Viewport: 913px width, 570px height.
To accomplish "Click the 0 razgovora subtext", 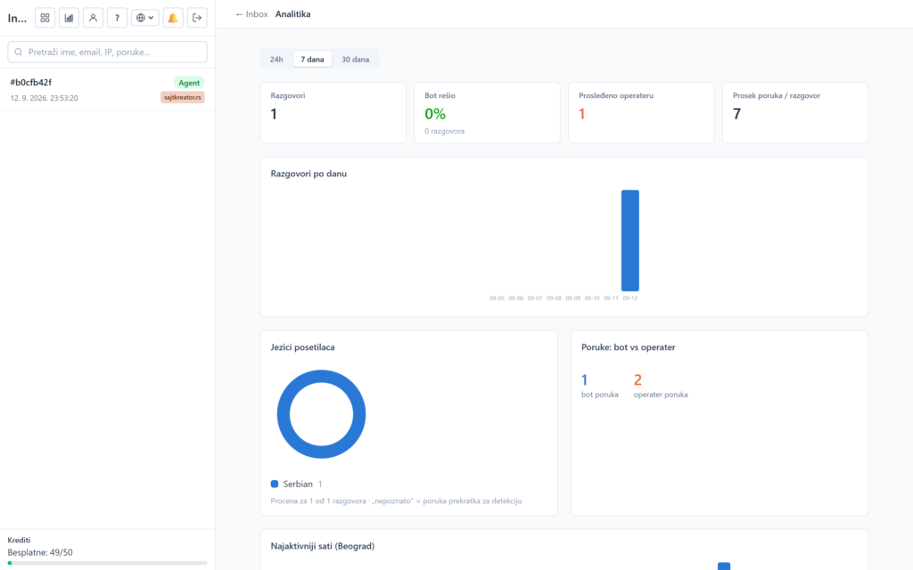I will tap(444, 131).
